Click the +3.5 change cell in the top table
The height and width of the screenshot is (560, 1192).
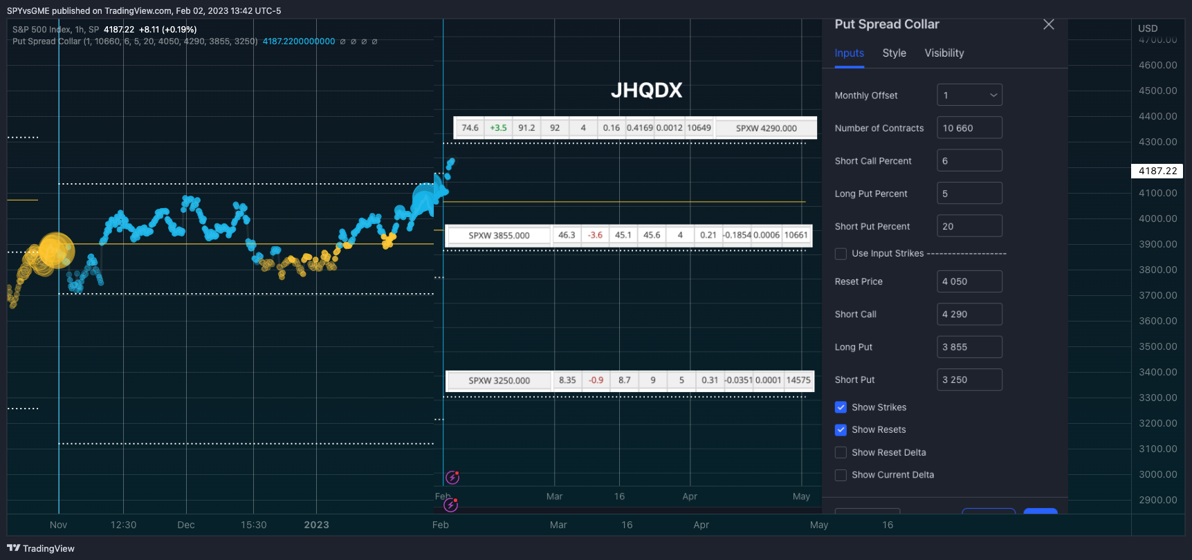pyautogui.click(x=498, y=128)
